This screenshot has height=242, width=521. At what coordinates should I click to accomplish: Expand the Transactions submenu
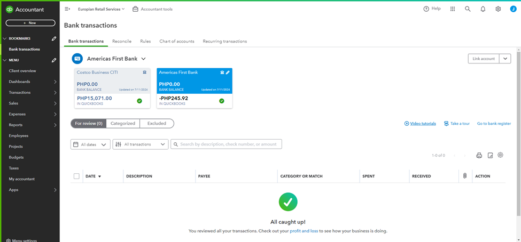(x=55, y=93)
